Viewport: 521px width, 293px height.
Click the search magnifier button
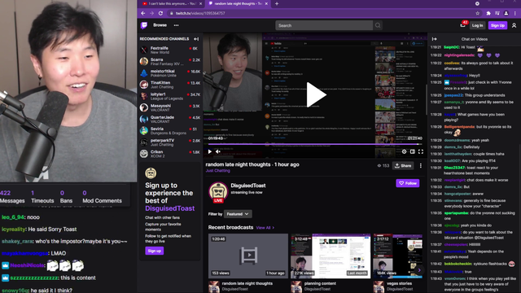click(x=378, y=25)
